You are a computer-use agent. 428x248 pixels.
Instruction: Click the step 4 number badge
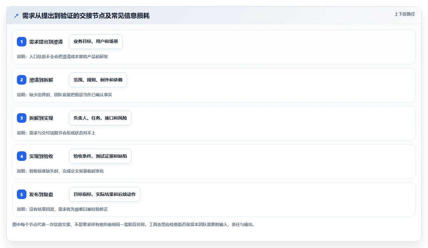[22, 156]
